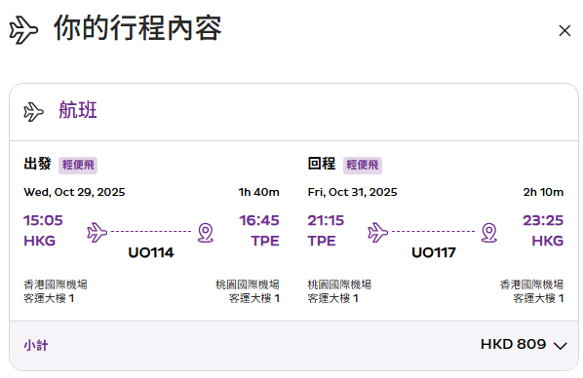583x378 pixels.
Task: Click the location pin icon before 16:45 TPE
Action: click(x=206, y=233)
